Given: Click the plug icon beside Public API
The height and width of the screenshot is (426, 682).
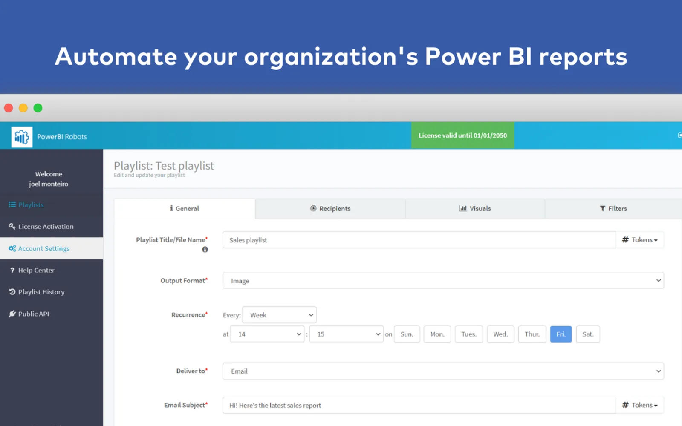Looking at the screenshot, I should point(12,314).
